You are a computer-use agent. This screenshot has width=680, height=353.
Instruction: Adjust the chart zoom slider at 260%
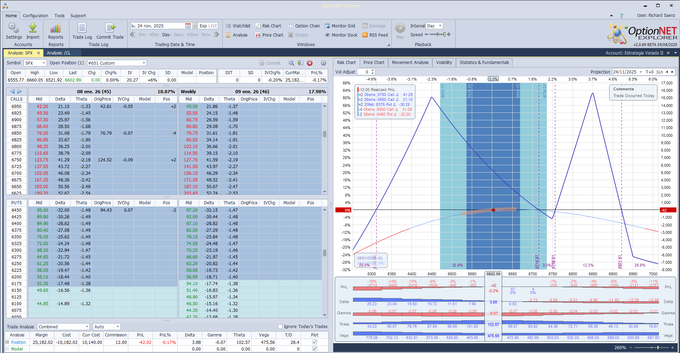[652, 347]
